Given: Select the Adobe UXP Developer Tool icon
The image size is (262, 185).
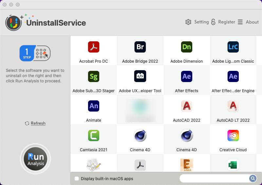Looking at the screenshot, I should click(140, 76).
